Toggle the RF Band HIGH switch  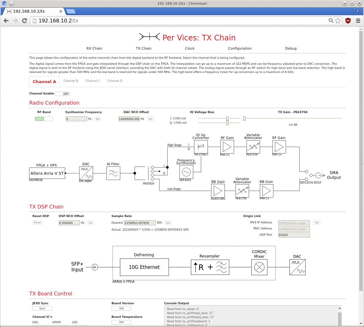(x=44, y=119)
